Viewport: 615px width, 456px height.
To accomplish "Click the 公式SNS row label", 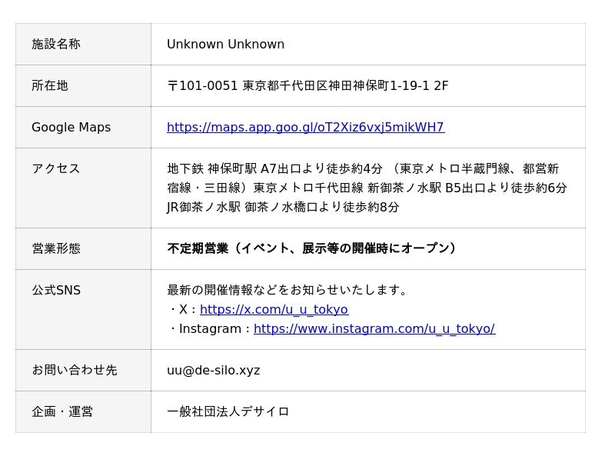I will [56, 291].
